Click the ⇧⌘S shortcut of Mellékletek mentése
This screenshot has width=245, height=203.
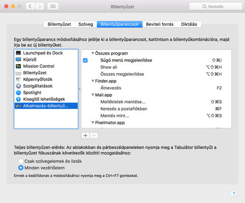[x=216, y=102]
